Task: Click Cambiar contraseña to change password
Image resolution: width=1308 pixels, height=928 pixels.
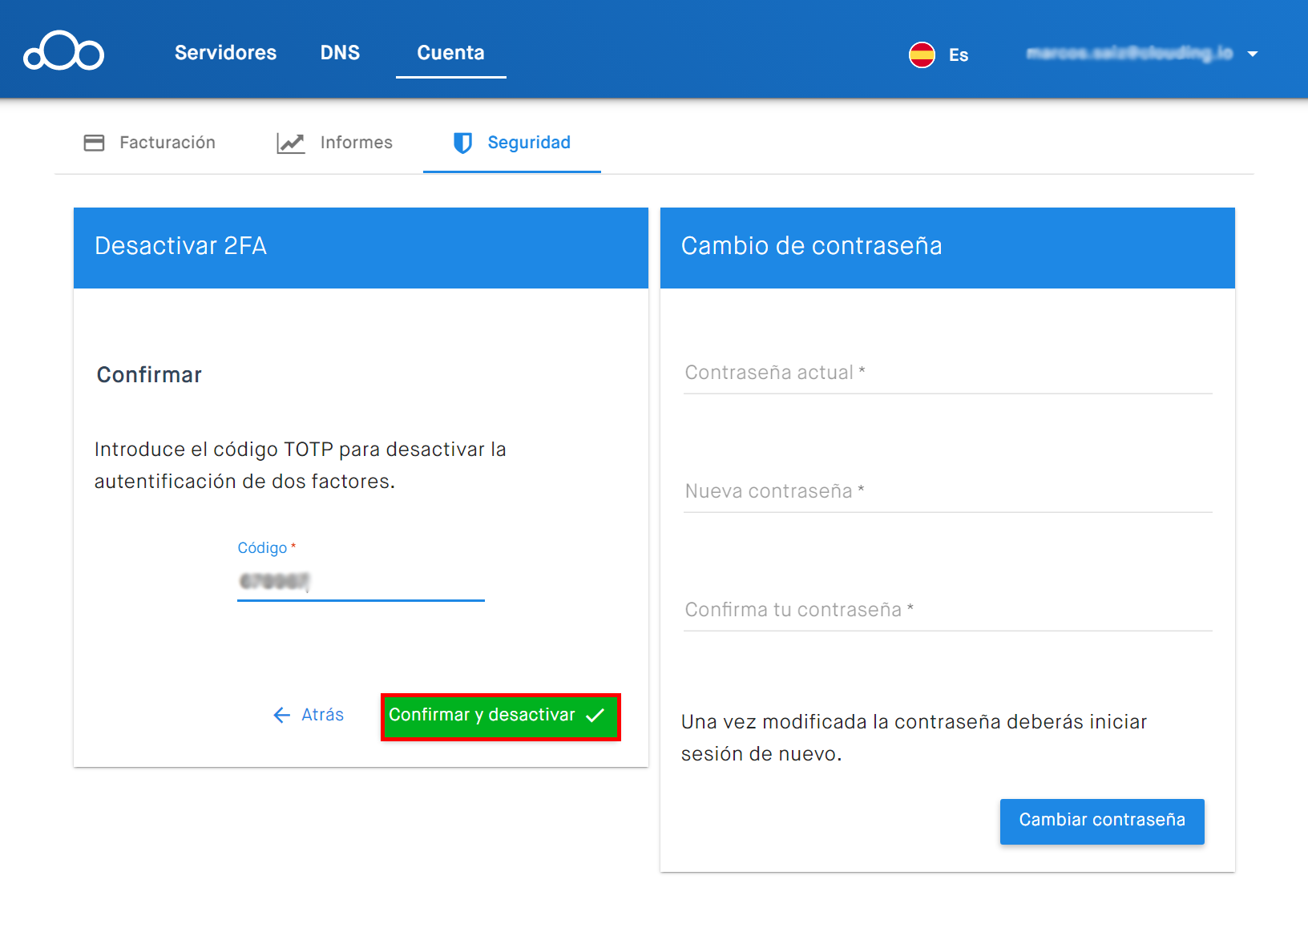Action: pyautogui.click(x=1101, y=821)
